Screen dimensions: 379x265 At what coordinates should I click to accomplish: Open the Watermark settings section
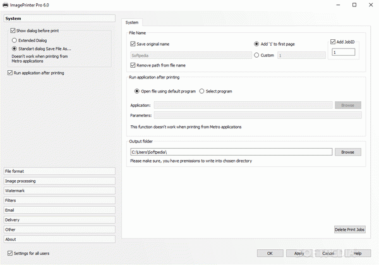coord(59,190)
